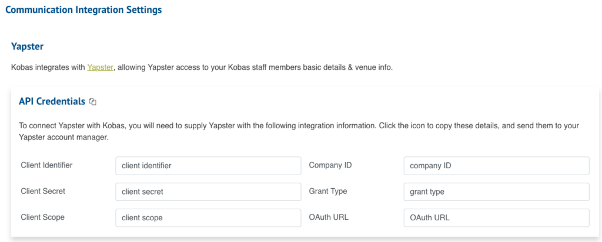Viewport: 602px width, 242px height.
Task: Select the Client Secret input field
Action: click(x=208, y=192)
